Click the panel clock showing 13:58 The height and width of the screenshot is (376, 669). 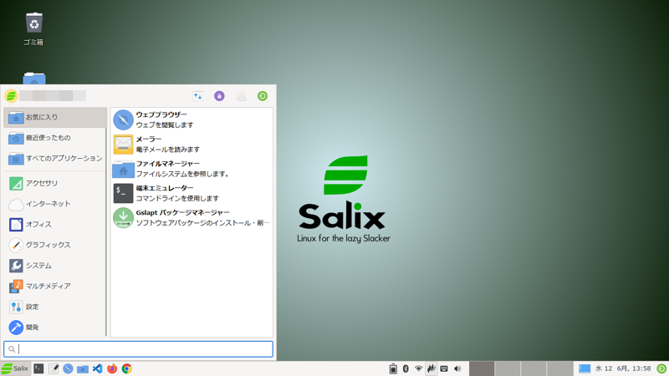pos(623,368)
